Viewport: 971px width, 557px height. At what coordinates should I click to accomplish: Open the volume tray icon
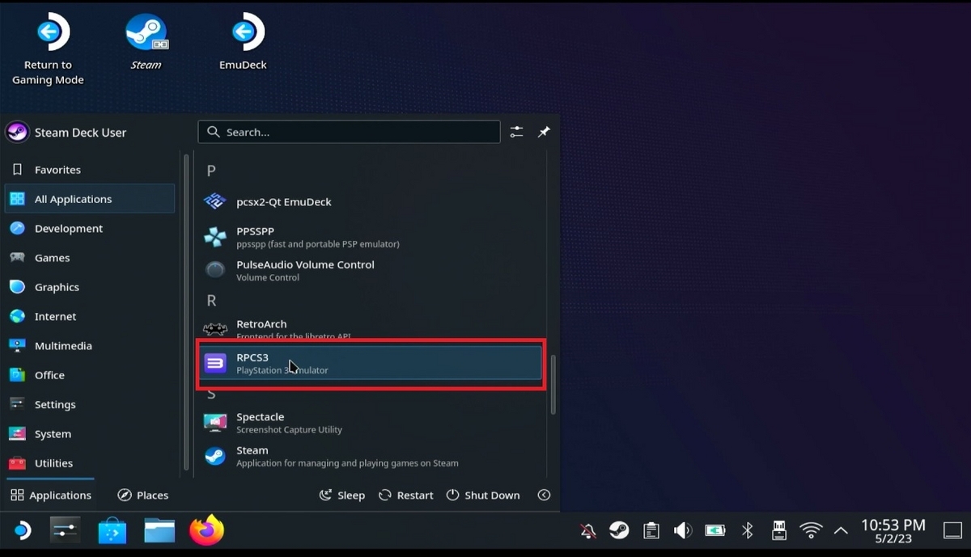coord(683,531)
